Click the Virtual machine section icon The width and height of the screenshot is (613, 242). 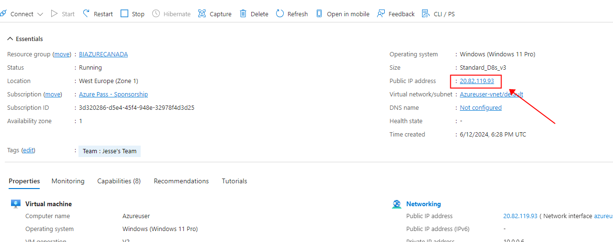click(x=16, y=204)
